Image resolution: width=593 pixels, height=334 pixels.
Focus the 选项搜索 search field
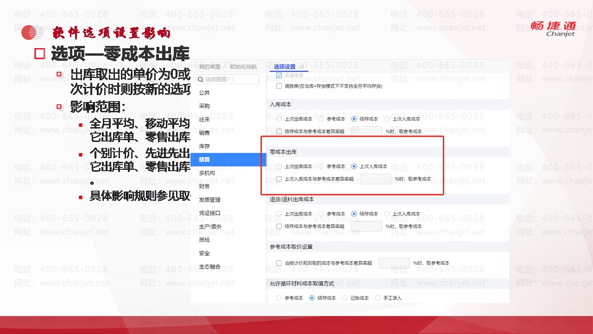227,79
